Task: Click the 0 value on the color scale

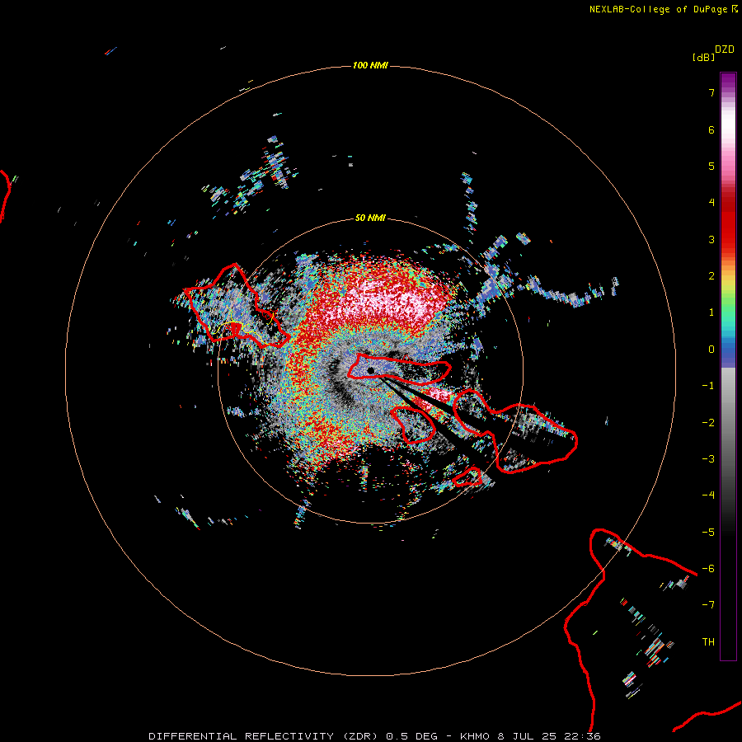Action: tap(711, 350)
